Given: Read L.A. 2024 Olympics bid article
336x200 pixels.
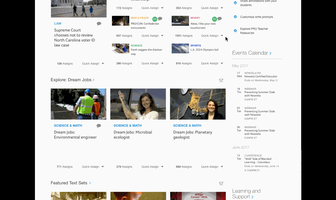Looking at the screenshot, I should pos(204,50).
